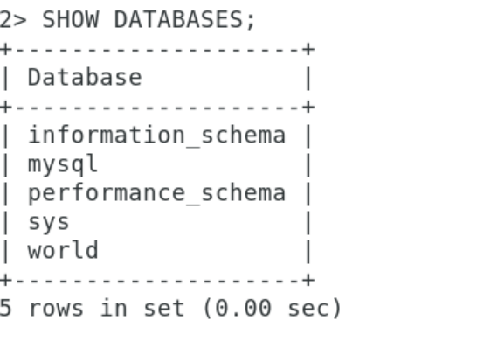Click dashed separator below Database header
The height and width of the screenshot is (341, 477).
coord(157,108)
